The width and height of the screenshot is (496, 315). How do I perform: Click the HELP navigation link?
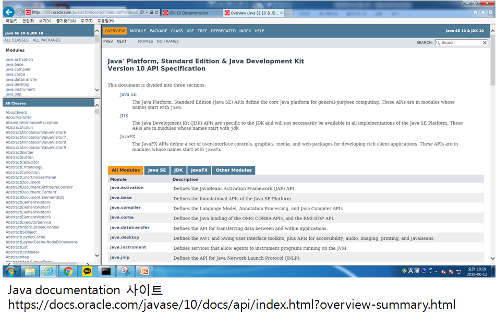click(259, 31)
